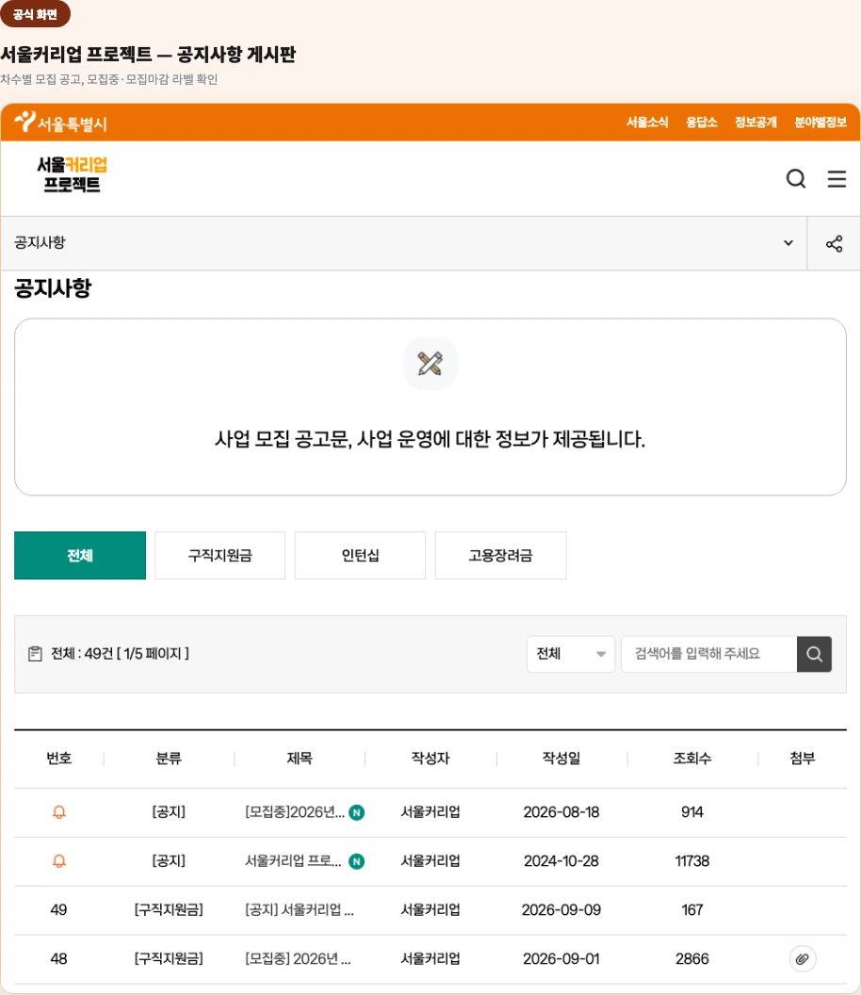Click the N new badge on [모집중]2026년 post
The image size is (861, 995).
coord(357,812)
